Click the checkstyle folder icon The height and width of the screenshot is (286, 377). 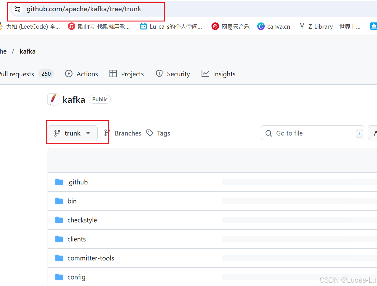pos(59,220)
